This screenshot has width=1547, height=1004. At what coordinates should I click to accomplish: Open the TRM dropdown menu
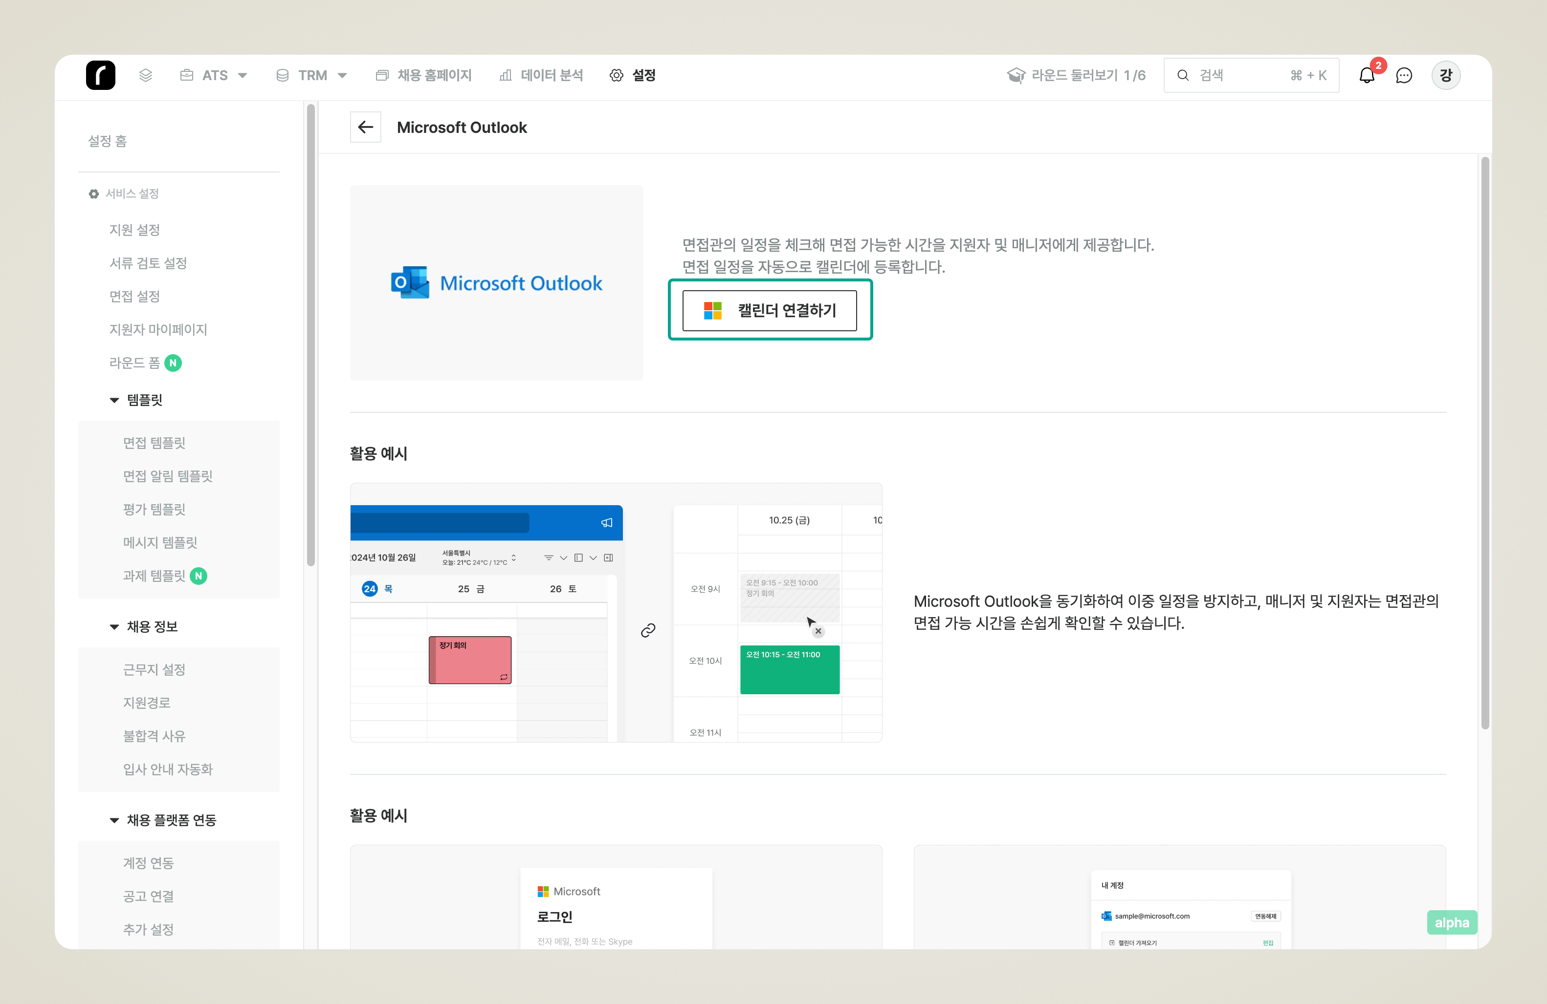click(311, 75)
